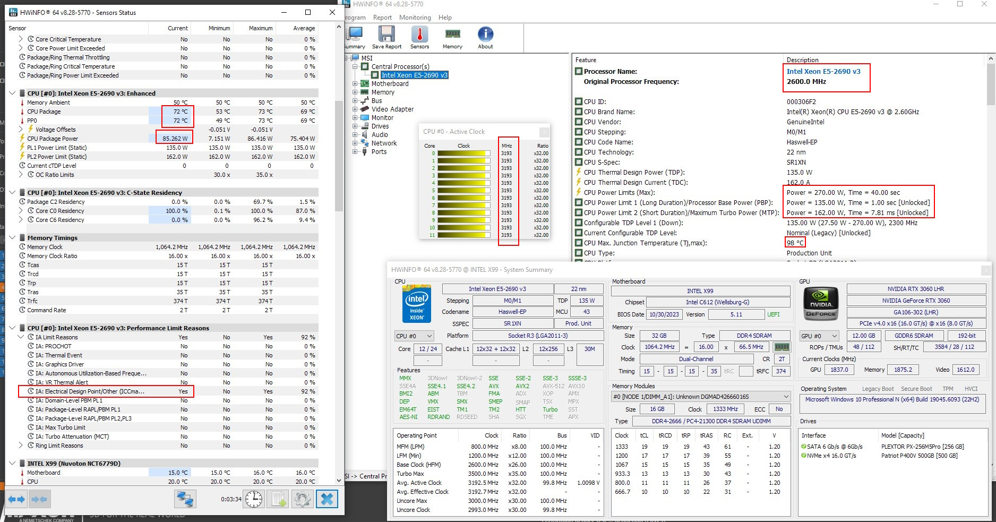Reset the elapsed time clock icon
This screenshot has height=522, width=996.
pos(254,499)
